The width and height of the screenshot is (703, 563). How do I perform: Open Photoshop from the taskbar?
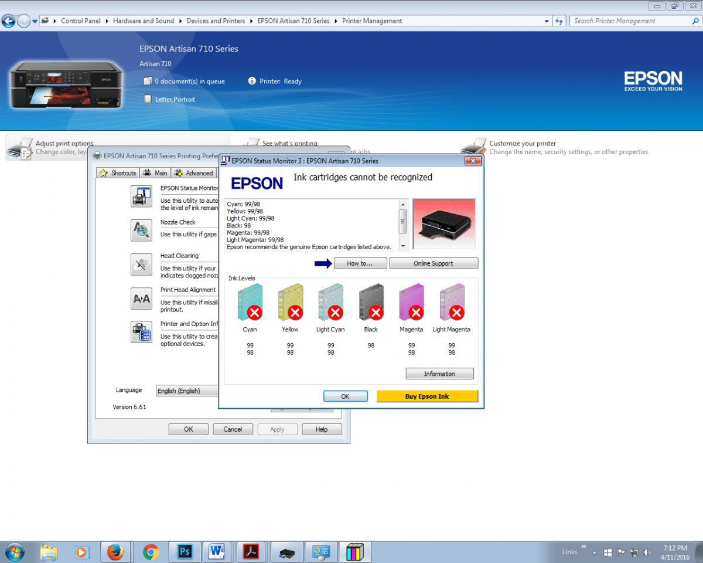click(x=185, y=552)
